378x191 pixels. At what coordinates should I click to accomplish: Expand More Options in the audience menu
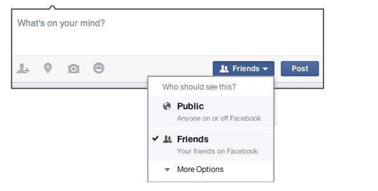[200, 169]
